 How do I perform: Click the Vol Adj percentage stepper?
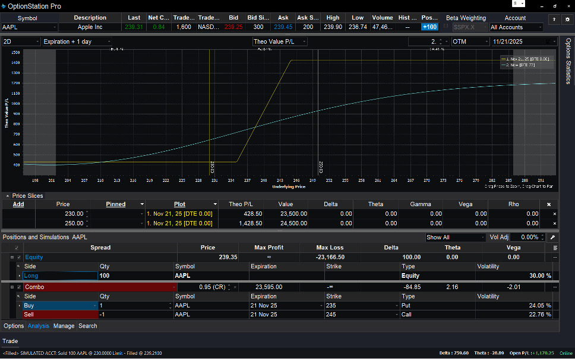coord(542,237)
